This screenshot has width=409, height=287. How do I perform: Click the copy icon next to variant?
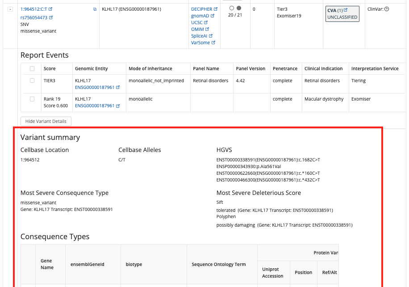click(94, 9)
